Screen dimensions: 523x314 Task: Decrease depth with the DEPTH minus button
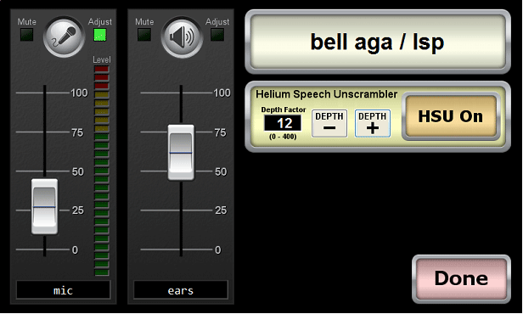(x=329, y=123)
